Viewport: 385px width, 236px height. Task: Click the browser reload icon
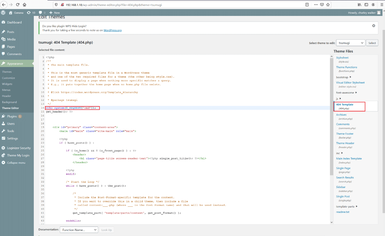[x=18, y=5]
